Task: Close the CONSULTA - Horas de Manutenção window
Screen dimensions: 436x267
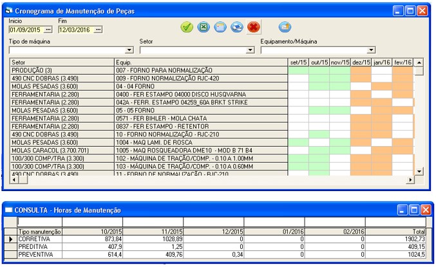Action: click(x=426, y=210)
